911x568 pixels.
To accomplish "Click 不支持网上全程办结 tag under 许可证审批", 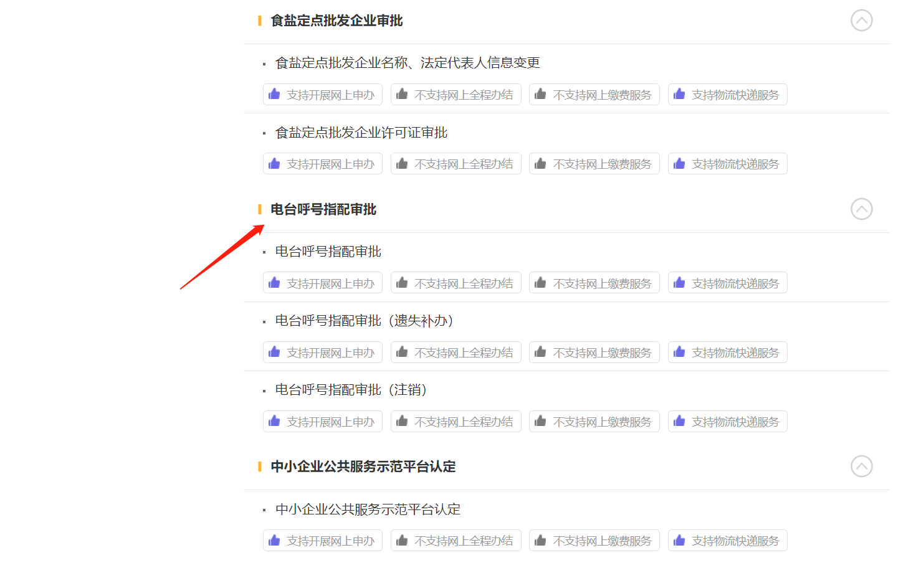I will [x=456, y=164].
